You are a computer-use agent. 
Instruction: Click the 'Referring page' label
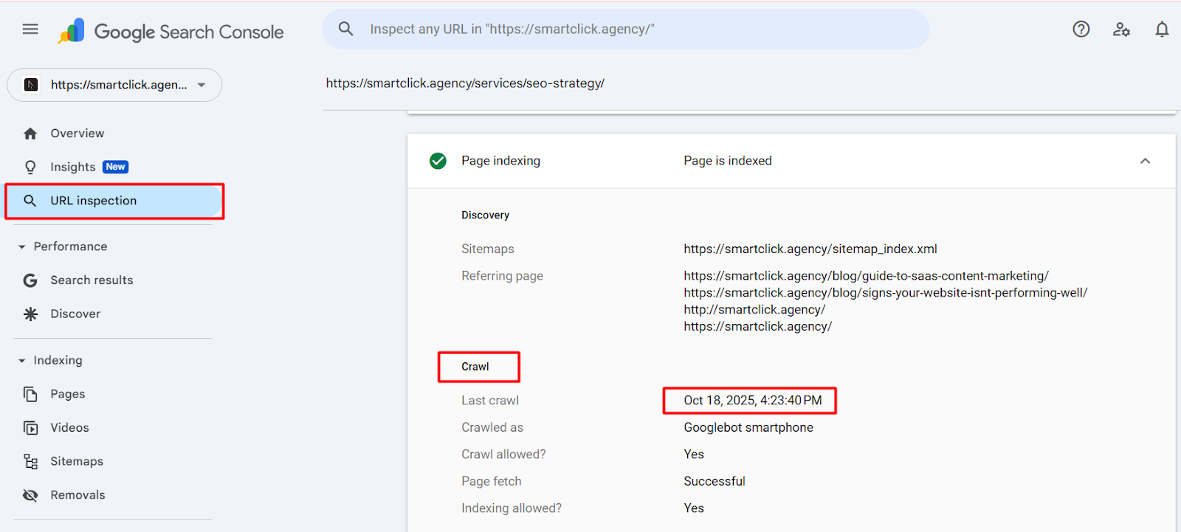tap(502, 276)
